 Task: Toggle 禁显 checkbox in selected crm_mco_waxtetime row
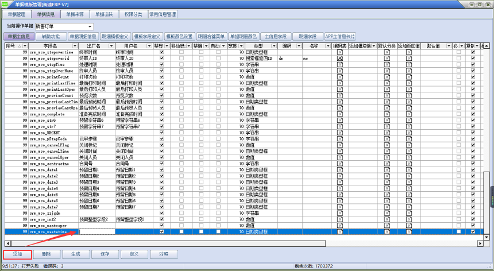coord(162,231)
